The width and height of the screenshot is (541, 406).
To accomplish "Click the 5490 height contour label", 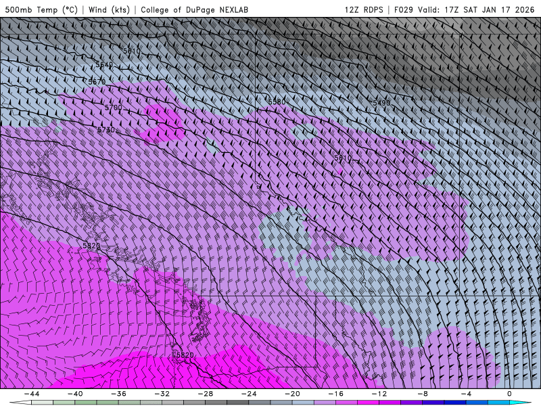I will coord(381,103).
